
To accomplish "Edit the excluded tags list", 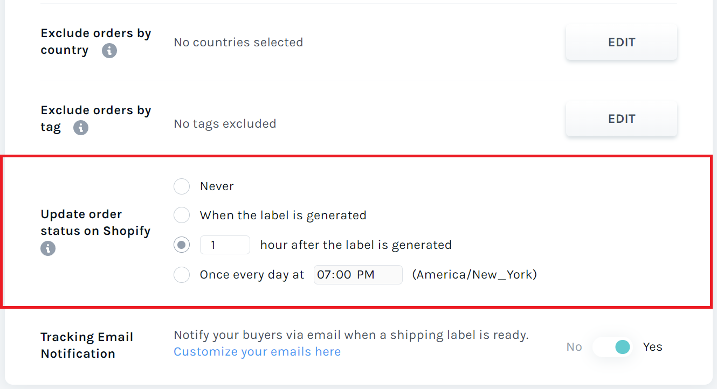I will [x=621, y=119].
